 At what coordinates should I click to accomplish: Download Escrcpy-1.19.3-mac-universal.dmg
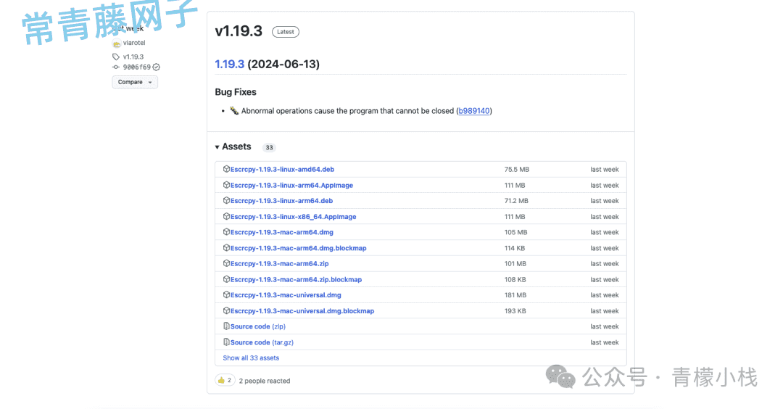pos(286,295)
